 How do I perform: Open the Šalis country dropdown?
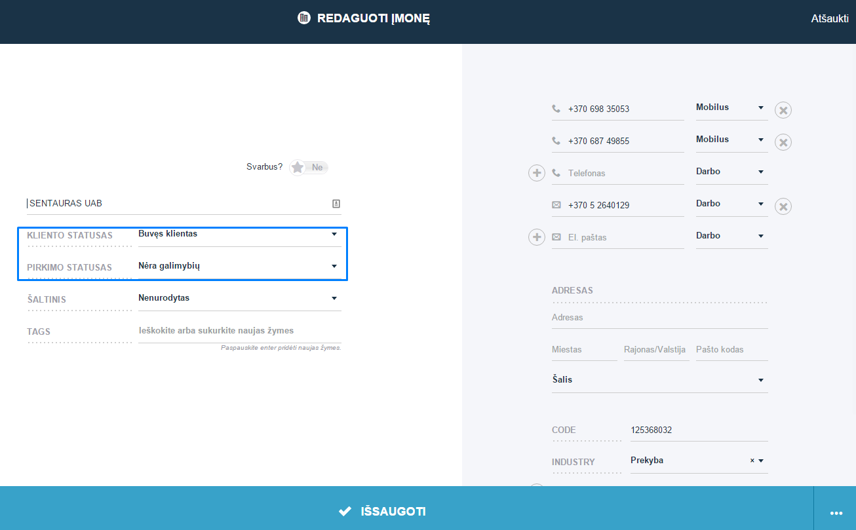(660, 381)
